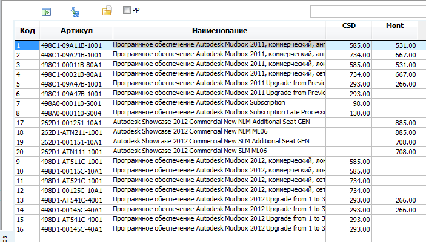The width and height of the screenshot is (426, 242).
Task: Click CSD value 98.00
Action: coord(361,103)
